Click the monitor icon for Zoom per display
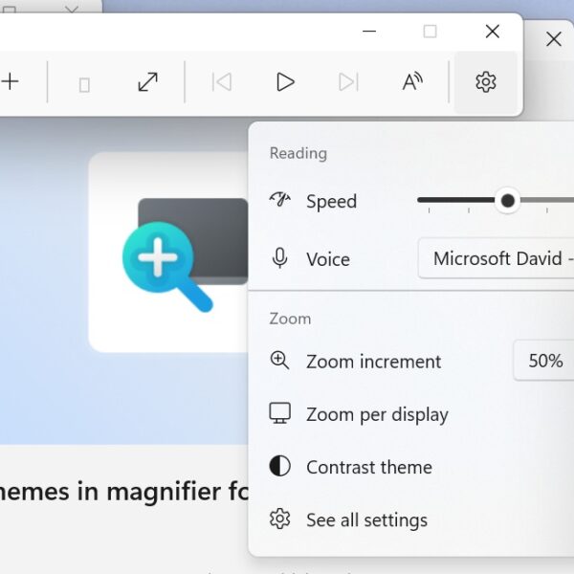Viewport: 574px width, 574px height. (x=280, y=413)
